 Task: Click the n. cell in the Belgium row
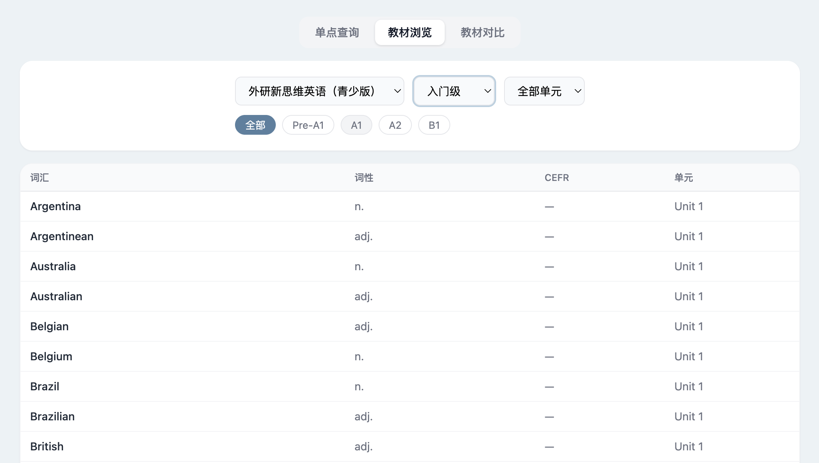point(359,356)
